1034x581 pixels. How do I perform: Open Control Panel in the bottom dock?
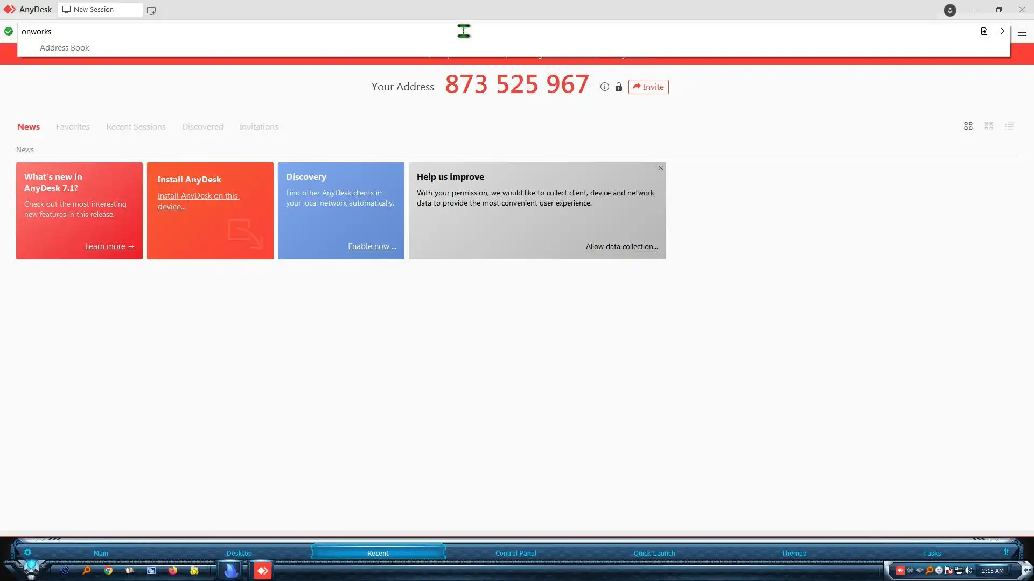[515, 553]
